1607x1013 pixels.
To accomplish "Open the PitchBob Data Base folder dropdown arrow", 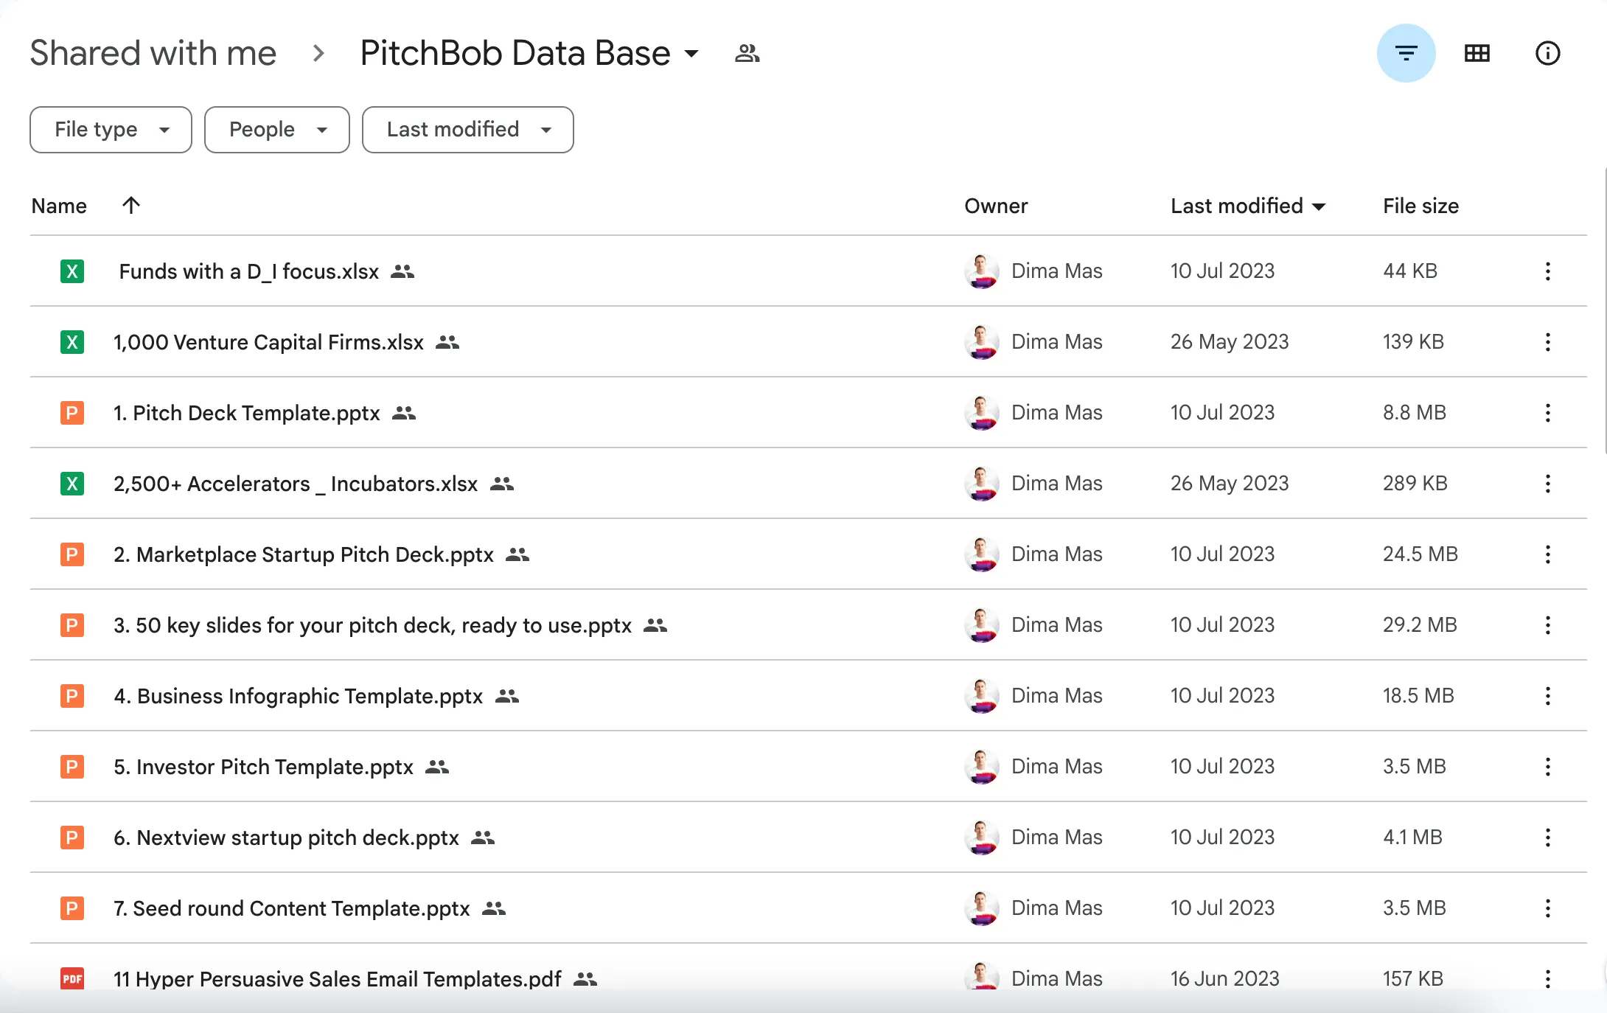I will point(691,54).
